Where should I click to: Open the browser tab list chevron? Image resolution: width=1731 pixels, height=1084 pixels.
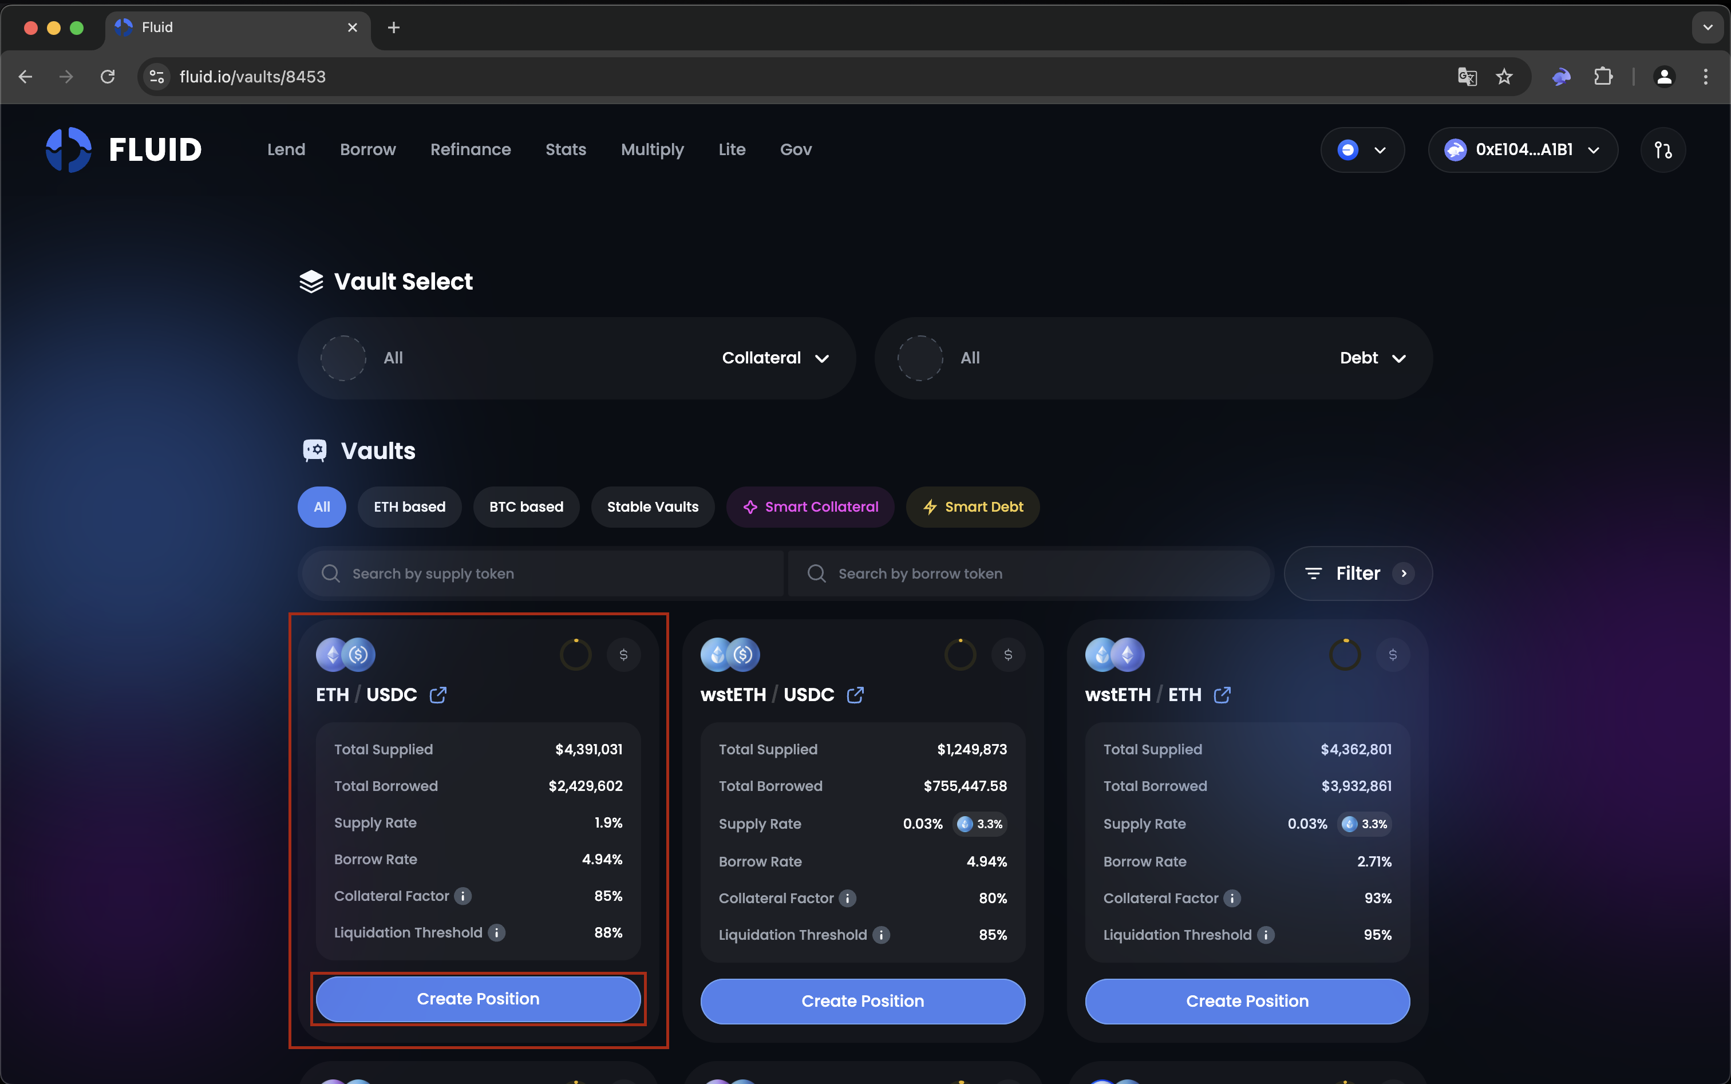[1708, 27]
